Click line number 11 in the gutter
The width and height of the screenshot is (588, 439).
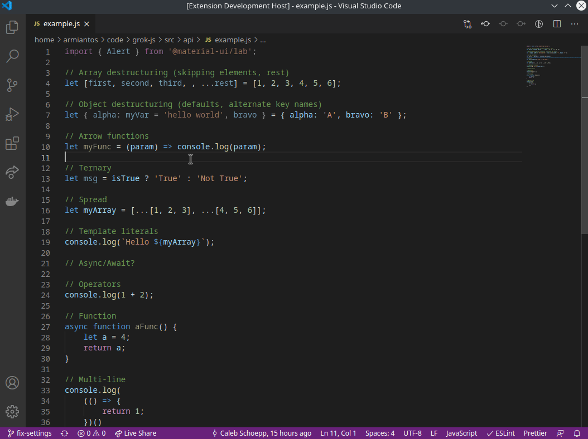[x=45, y=158]
